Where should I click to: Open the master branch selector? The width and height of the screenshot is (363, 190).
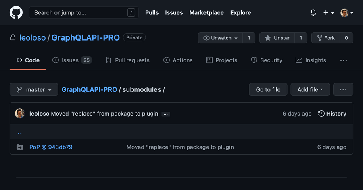(34, 89)
